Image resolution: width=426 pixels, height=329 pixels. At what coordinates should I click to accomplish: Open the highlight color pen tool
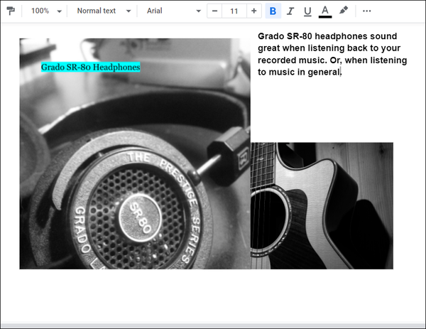click(x=344, y=11)
